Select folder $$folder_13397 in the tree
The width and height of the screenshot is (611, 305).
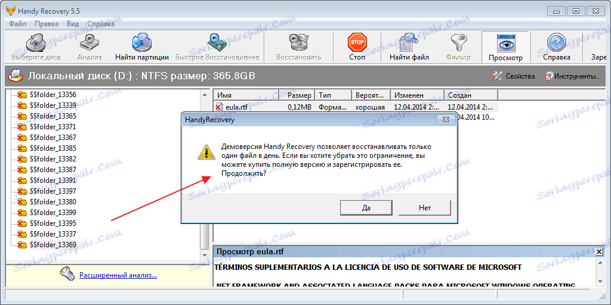click(x=53, y=191)
